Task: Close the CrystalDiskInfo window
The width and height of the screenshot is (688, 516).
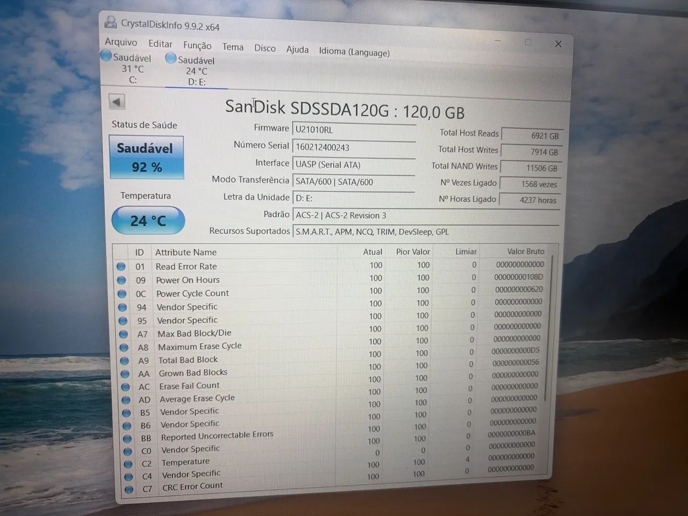Action: tap(558, 44)
